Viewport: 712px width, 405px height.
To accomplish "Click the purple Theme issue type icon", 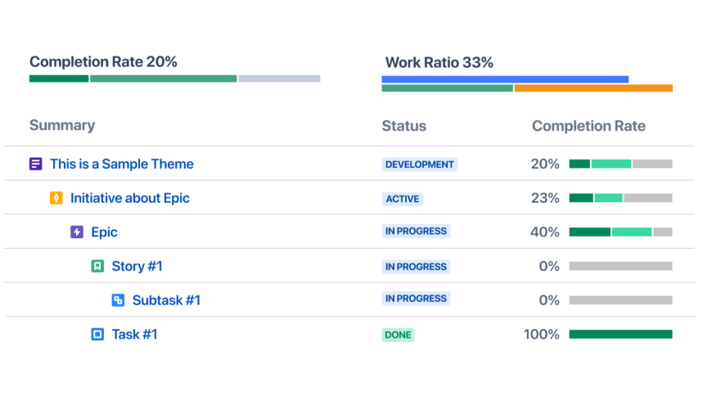I will (35, 164).
